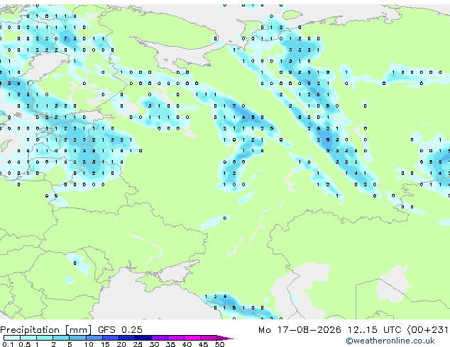Click the 35–40 mm violet legend swatch
This screenshot has height=347, width=450.
pyautogui.click(x=176, y=338)
